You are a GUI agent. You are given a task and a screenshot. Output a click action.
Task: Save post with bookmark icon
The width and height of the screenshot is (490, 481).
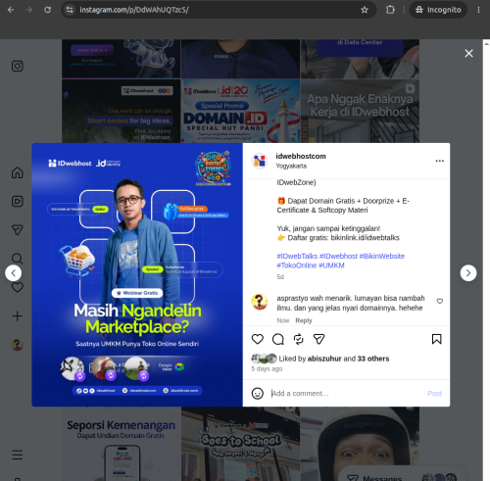pyautogui.click(x=437, y=339)
